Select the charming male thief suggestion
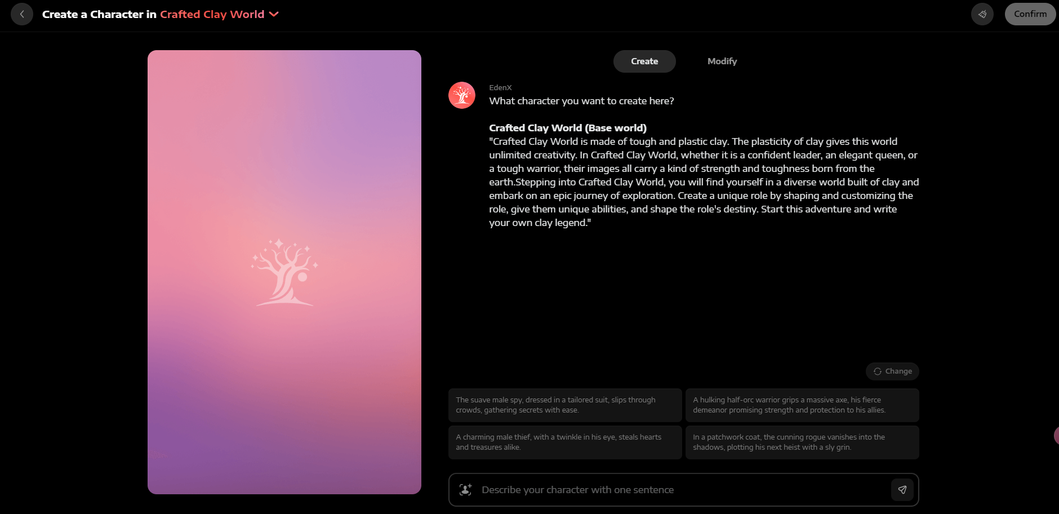The image size is (1059, 514). tap(564, 442)
